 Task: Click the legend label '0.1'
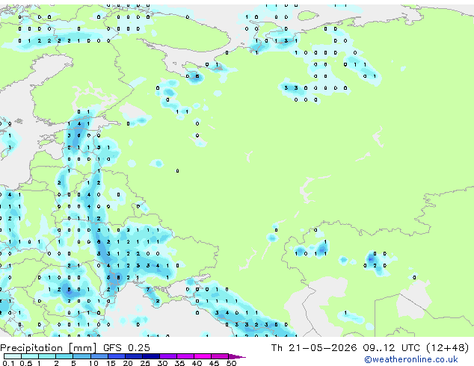point(8,363)
